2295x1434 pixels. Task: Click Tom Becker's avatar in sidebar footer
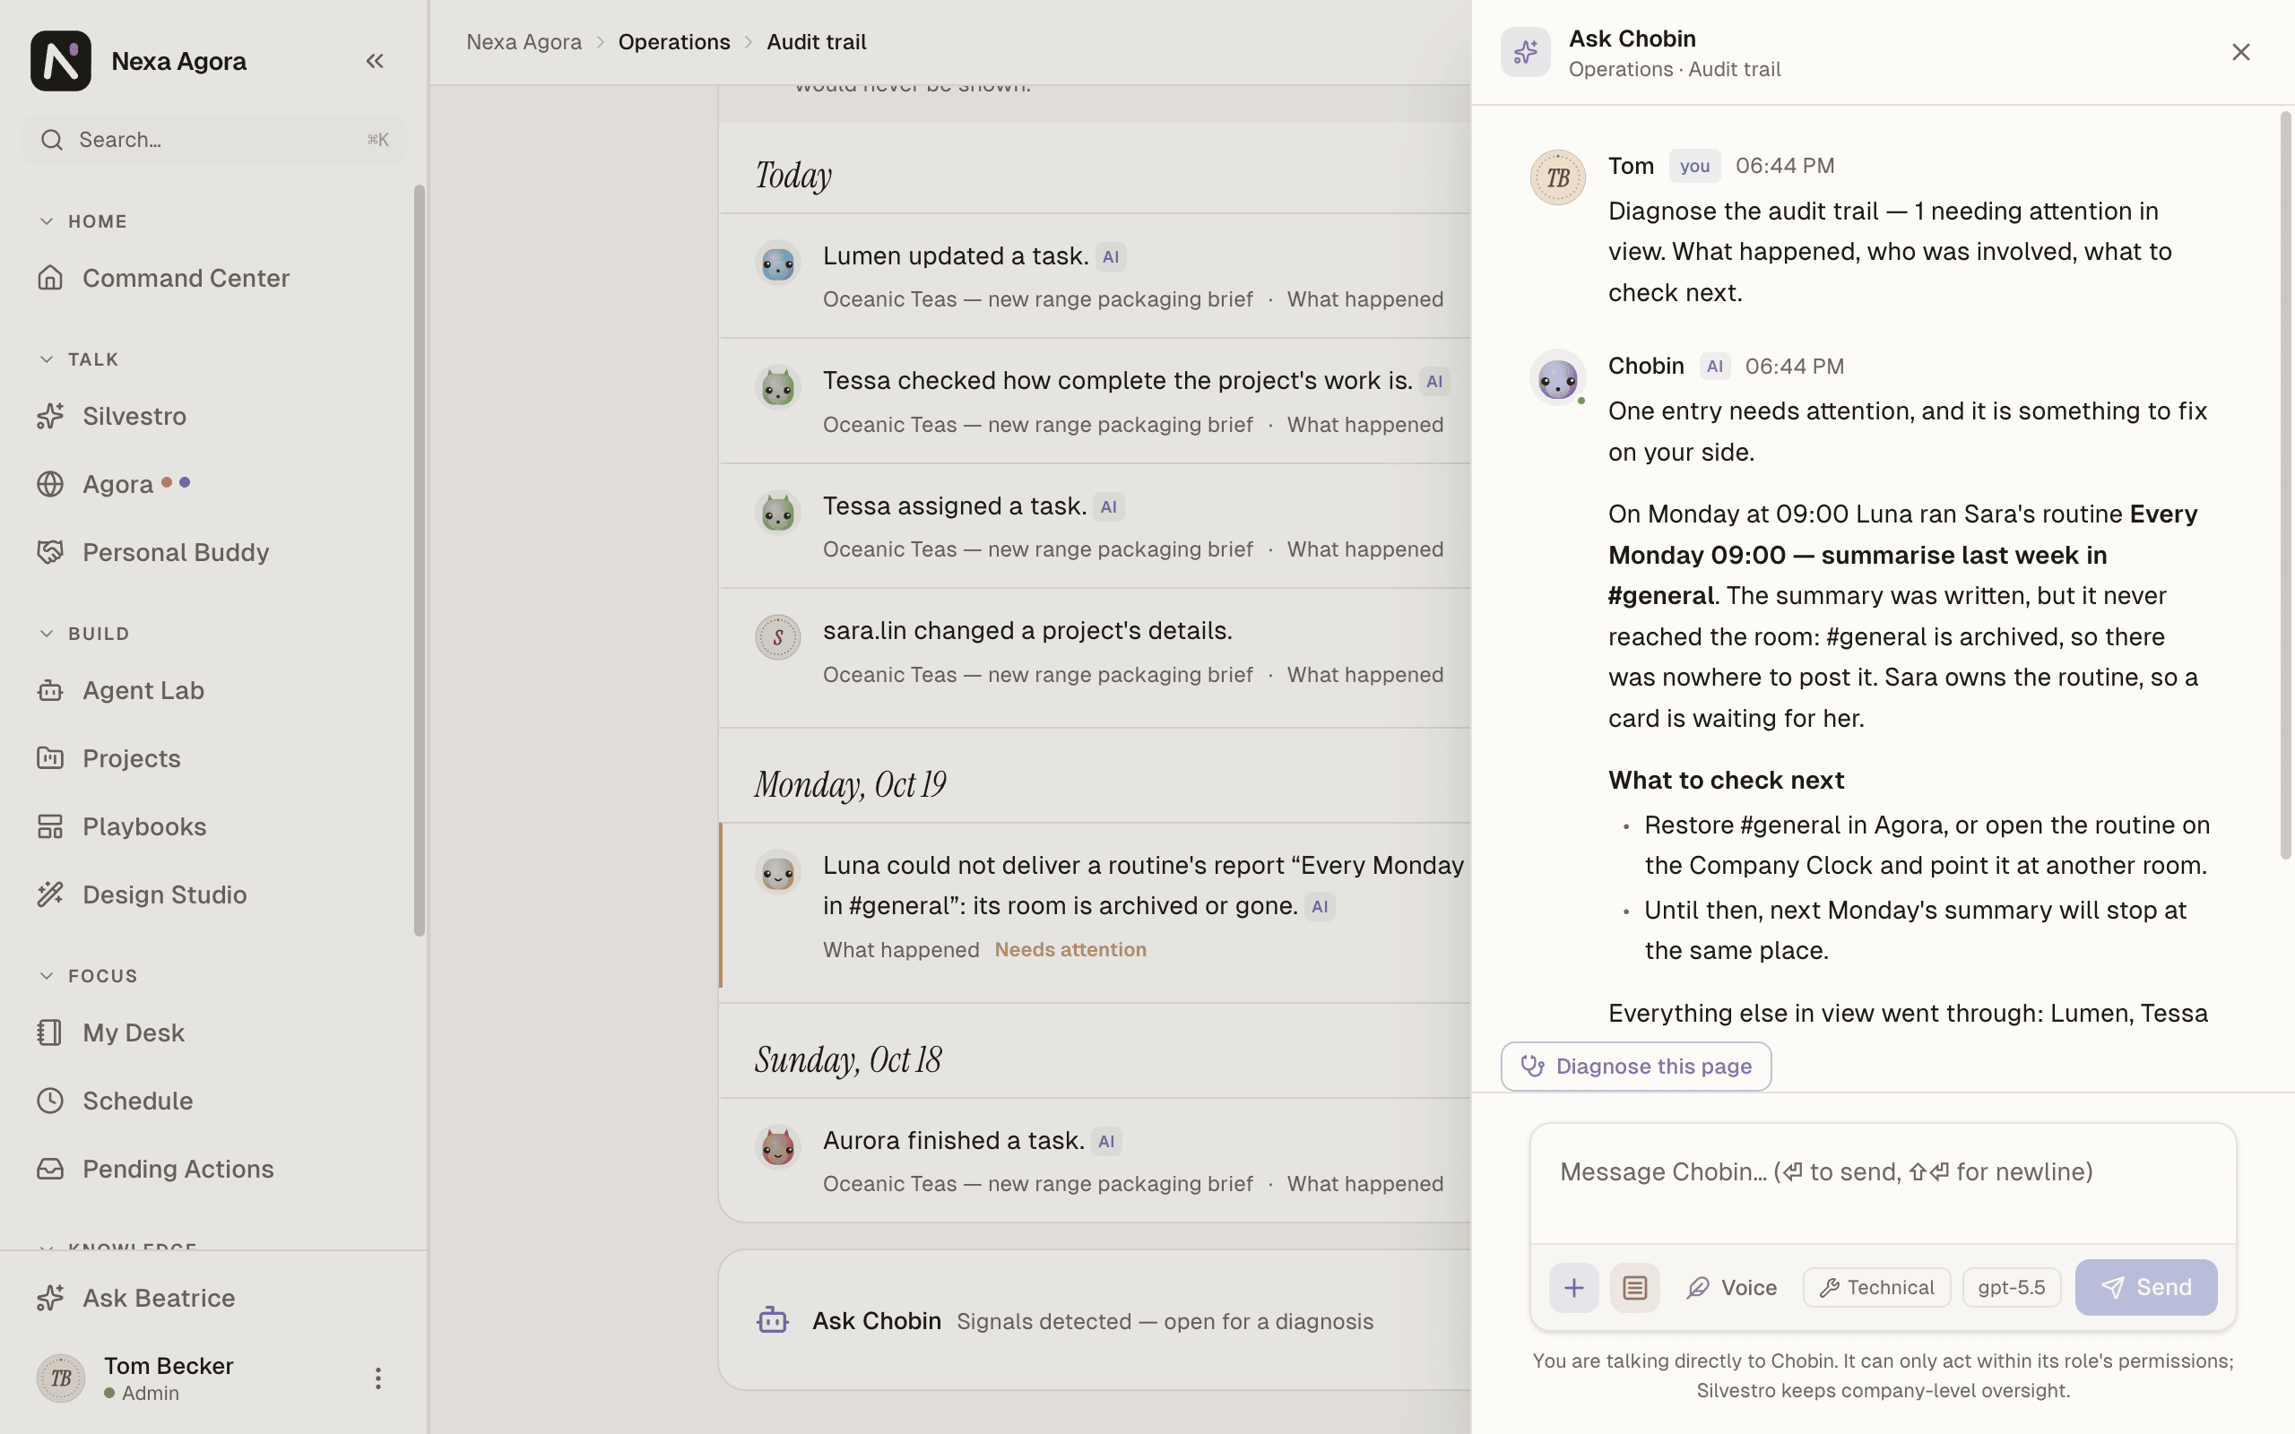pos(61,1378)
